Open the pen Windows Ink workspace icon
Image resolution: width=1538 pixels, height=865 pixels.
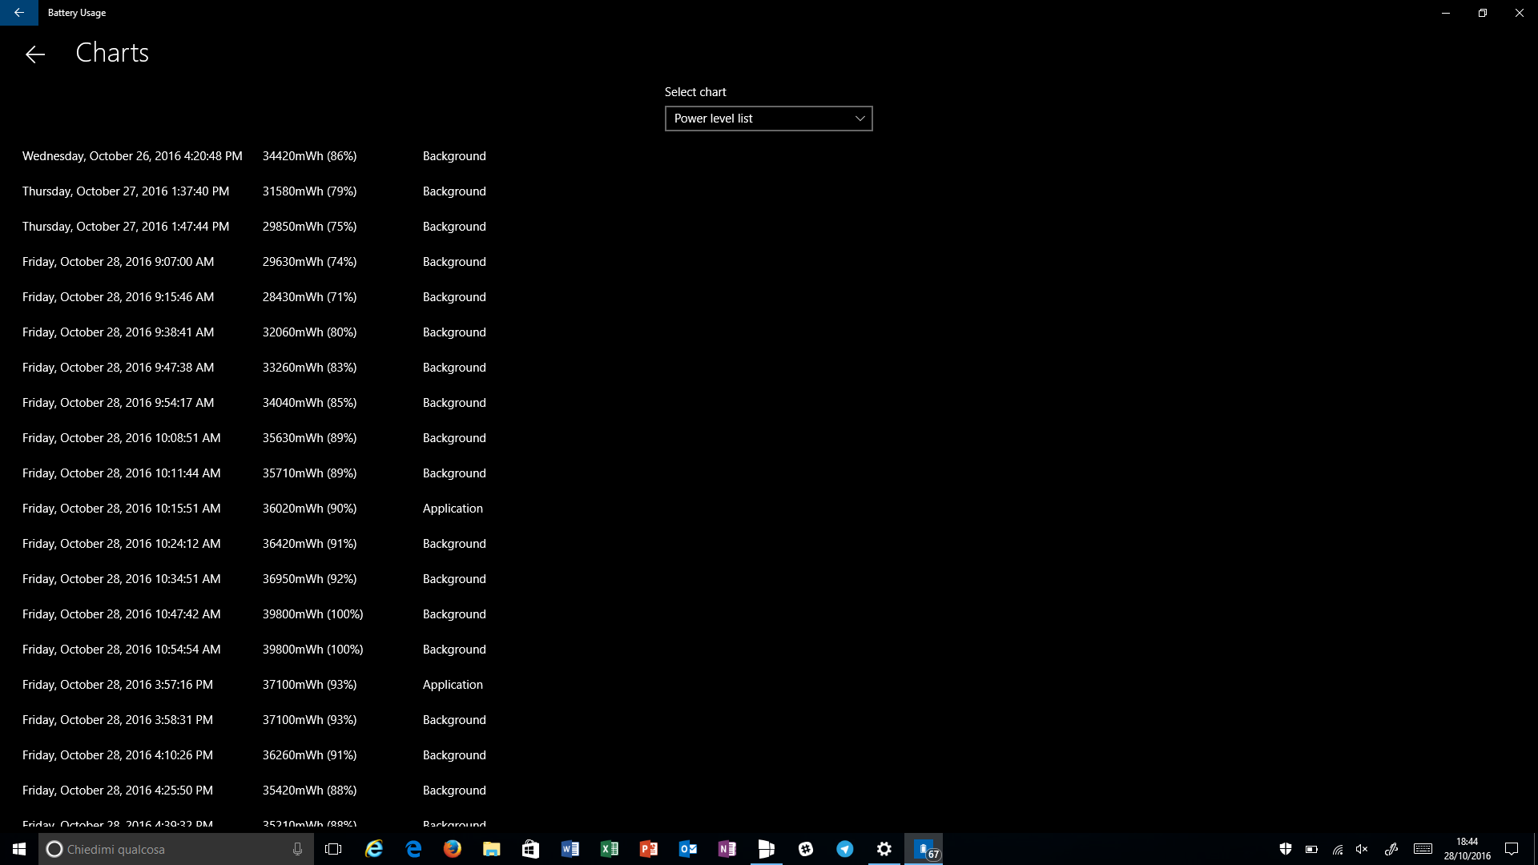(1391, 849)
